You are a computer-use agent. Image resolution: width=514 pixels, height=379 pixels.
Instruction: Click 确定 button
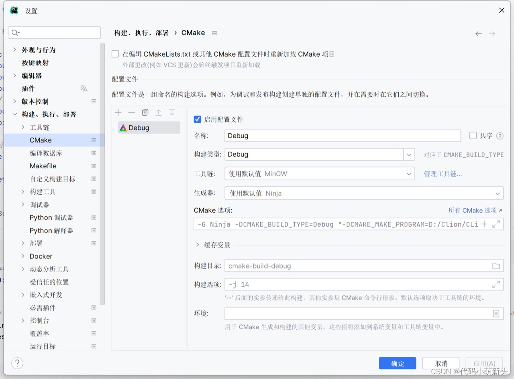(398, 363)
